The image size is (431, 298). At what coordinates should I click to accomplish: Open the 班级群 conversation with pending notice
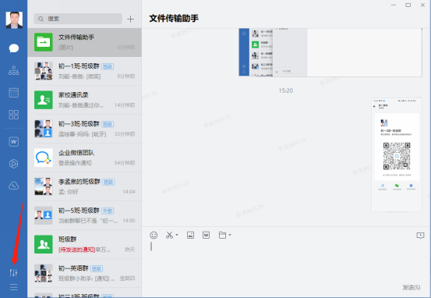(84, 244)
